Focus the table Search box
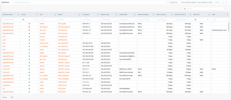This screenshot has height=100, width=231. click(203, 9)
